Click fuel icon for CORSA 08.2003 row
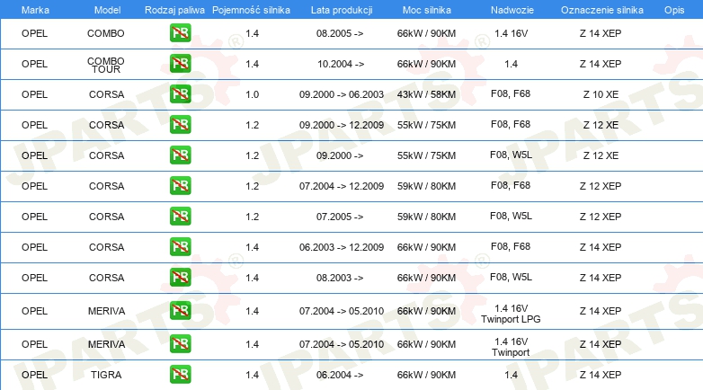 pyautogui.click(x=180, y=277)
